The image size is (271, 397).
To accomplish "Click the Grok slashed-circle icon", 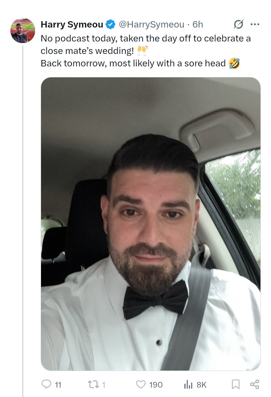I will pyautogui.click(x=238, y=24).
